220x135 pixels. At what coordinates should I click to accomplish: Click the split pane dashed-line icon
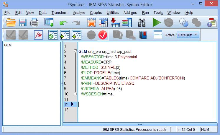click(x=158, y=35)
